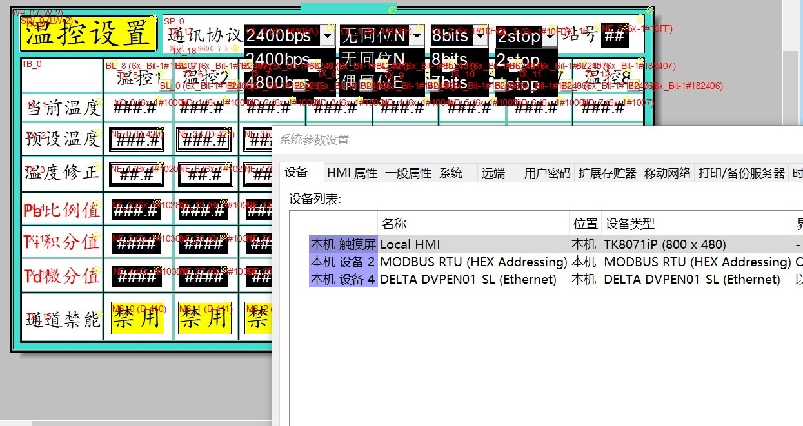The width and height of the screenshot is (803, 426).
Task: Click Ti积分值 input for 温控2
Action: coord(203,244)
